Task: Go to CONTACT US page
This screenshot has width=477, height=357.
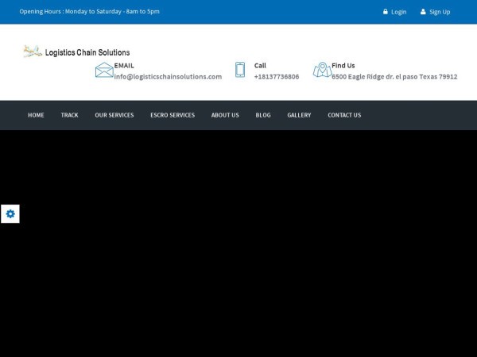Action: [x=344, y=115]
